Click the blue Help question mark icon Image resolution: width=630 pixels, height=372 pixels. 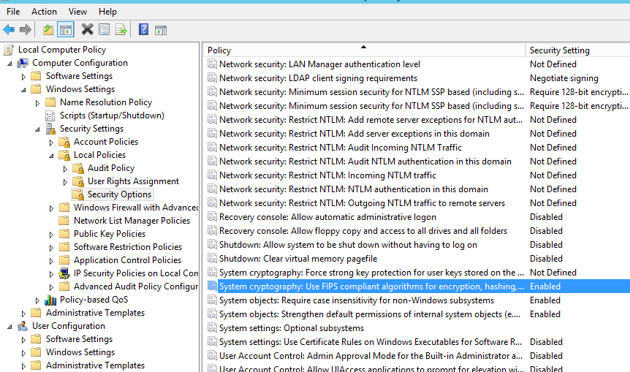(144, 29)
